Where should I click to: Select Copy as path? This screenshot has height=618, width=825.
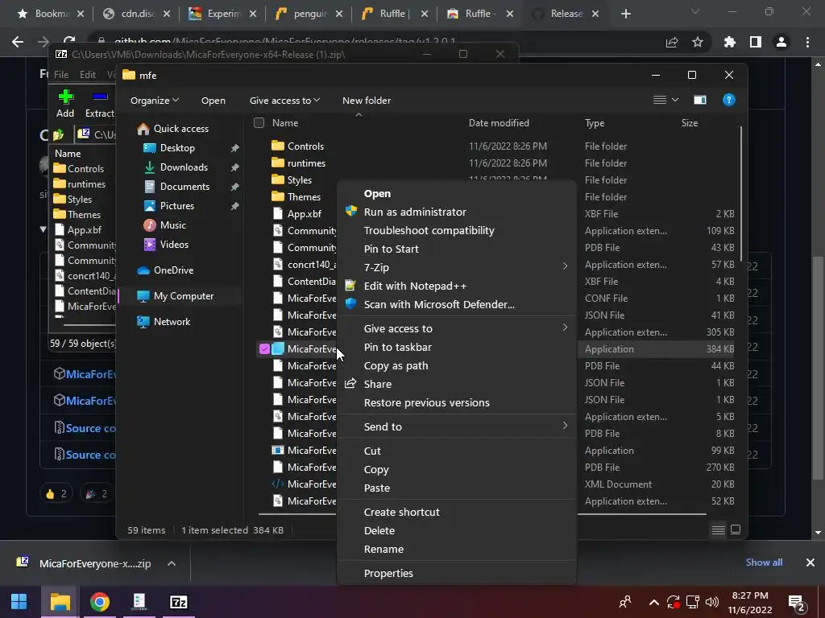click(456, 366)
